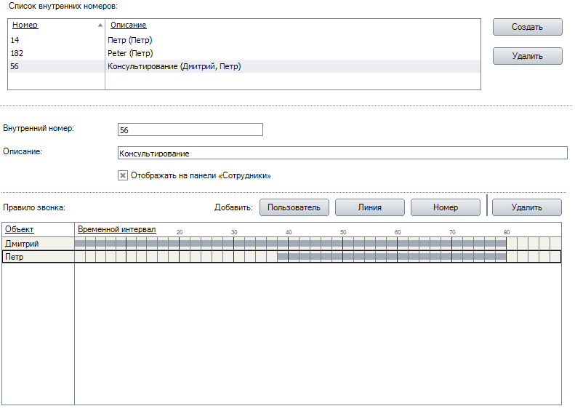This screenshot has width=575, height=414.
Task: Click Пользователь button to add user
Action: pos(294,207)
